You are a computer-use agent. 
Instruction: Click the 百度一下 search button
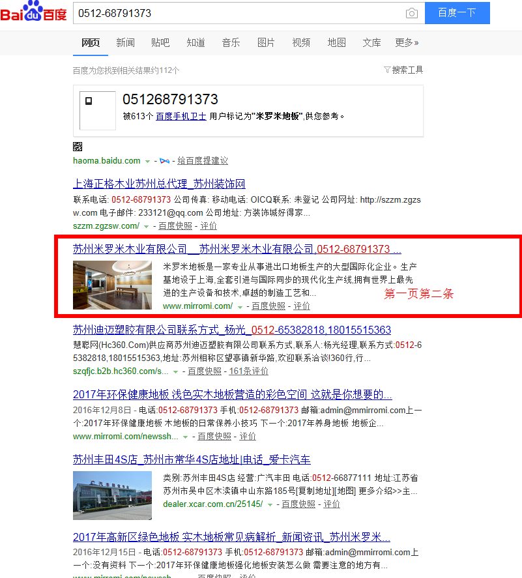pyautogui.click(x=457, y=13)
